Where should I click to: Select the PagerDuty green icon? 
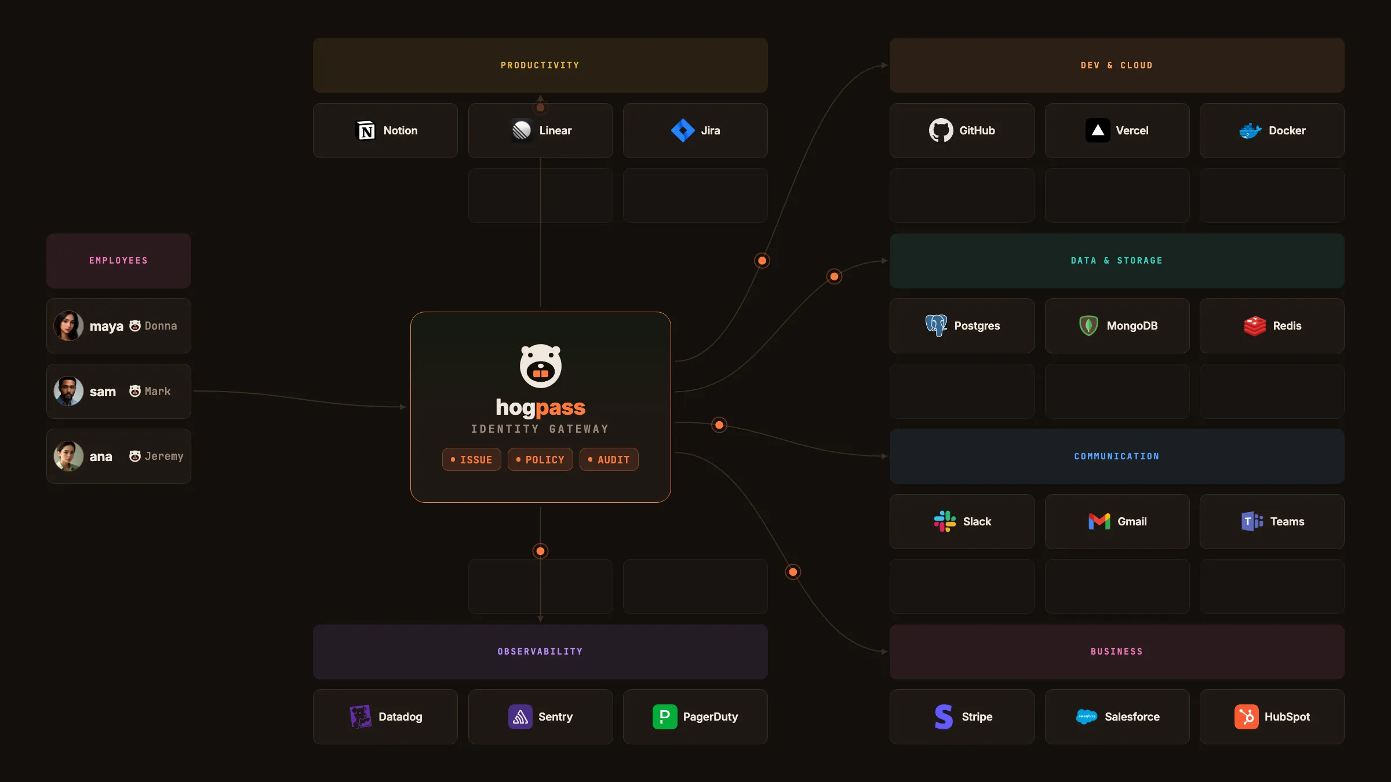(665, 717)
